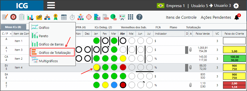Toggle the green alert OFF icon
This screenshot has height=91, width=247.
click(113, 17)
